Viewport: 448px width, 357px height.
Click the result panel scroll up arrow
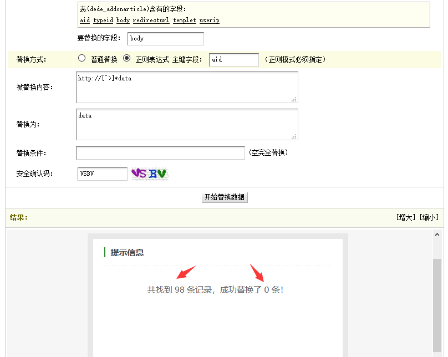(437, 235)
